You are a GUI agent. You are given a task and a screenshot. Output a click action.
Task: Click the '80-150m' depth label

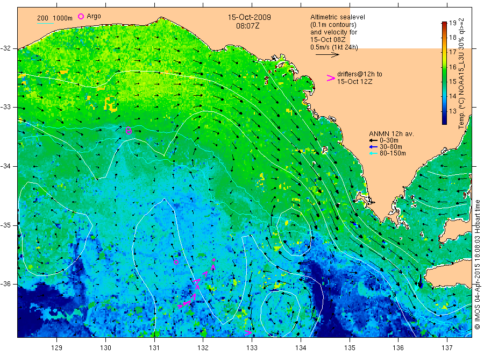(x=393, y=153)
